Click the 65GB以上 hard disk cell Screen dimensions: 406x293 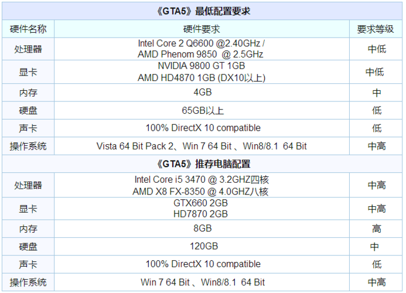point(202,110)
